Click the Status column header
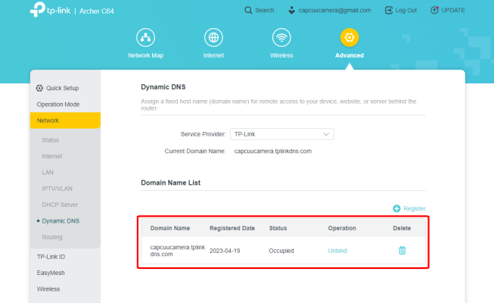The image size is (494, 303). pyautogui.click(x=278, y=228)
